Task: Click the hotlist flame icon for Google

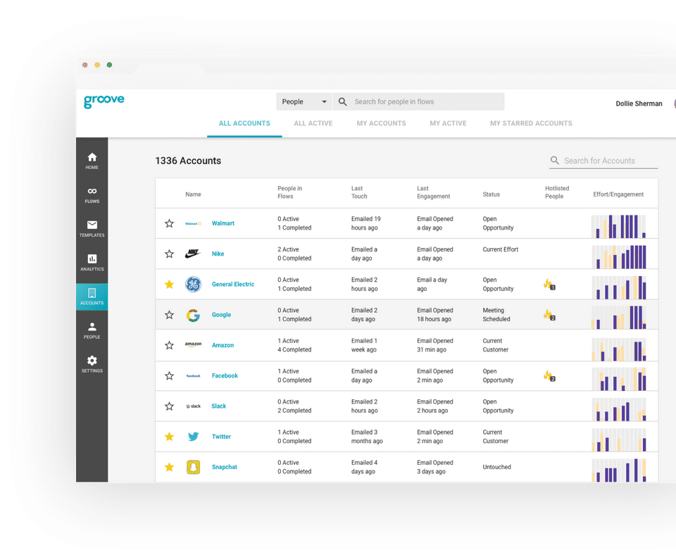Action: [549, 315]
